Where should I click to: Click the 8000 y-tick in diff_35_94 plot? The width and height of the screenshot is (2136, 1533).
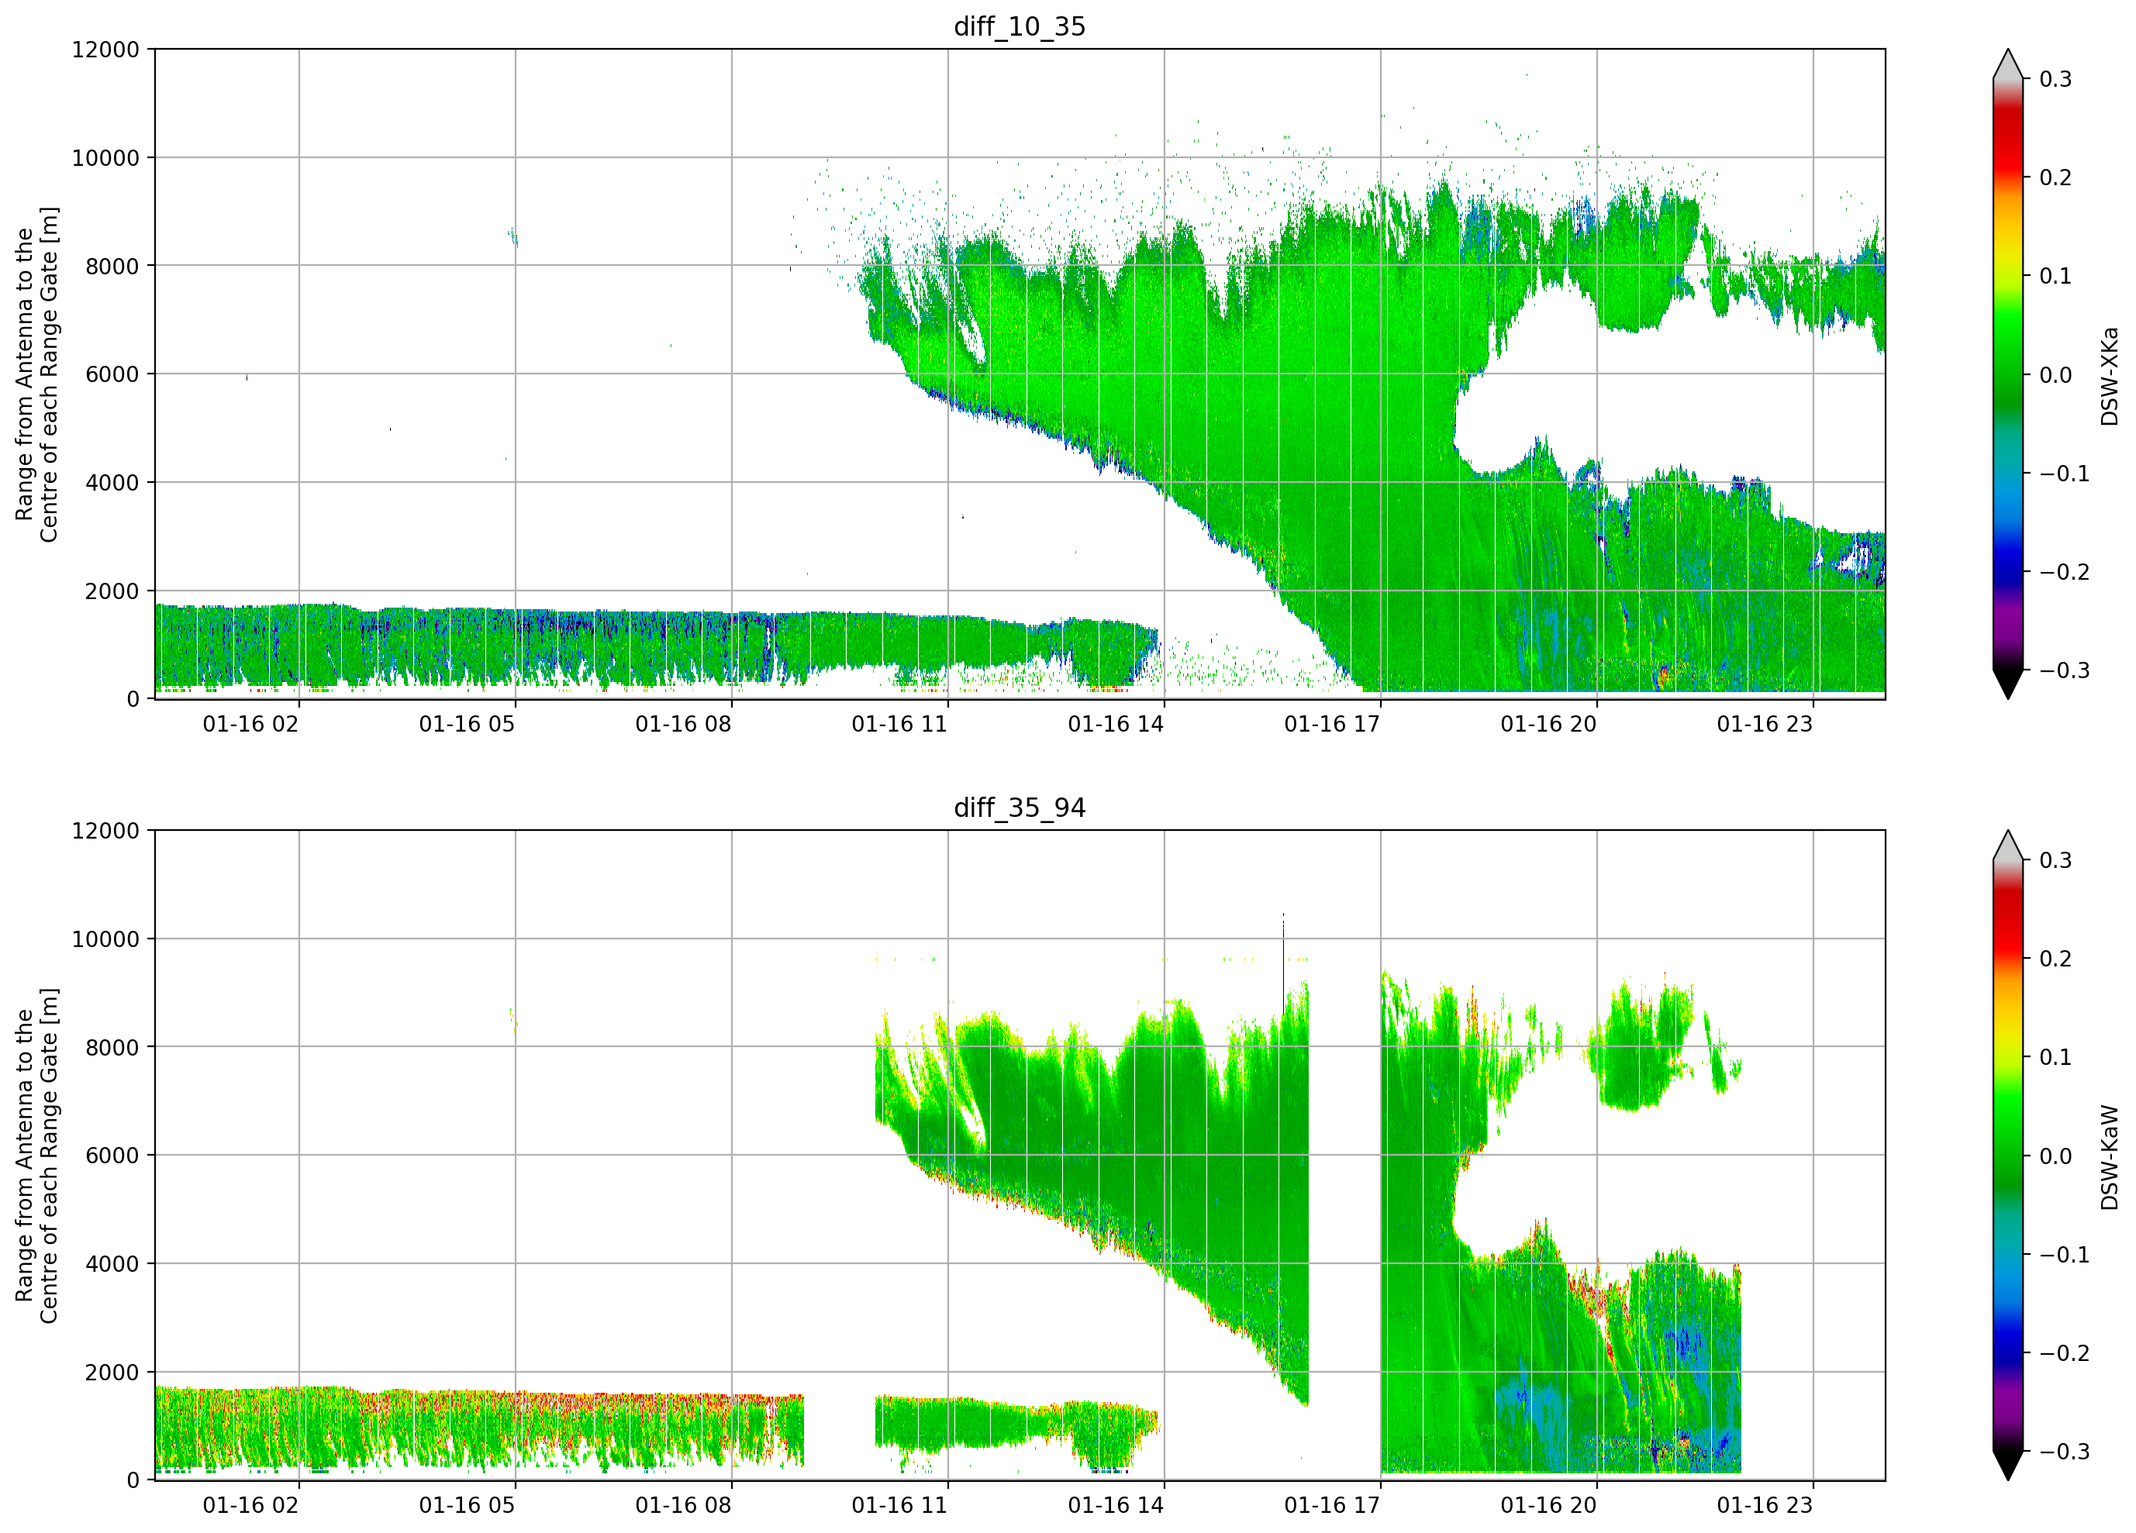point(112,1048)
